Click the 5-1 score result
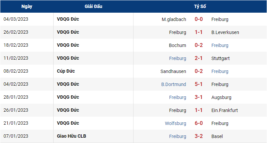This screenshot has width=267, height=143. [x=199, y=84]
